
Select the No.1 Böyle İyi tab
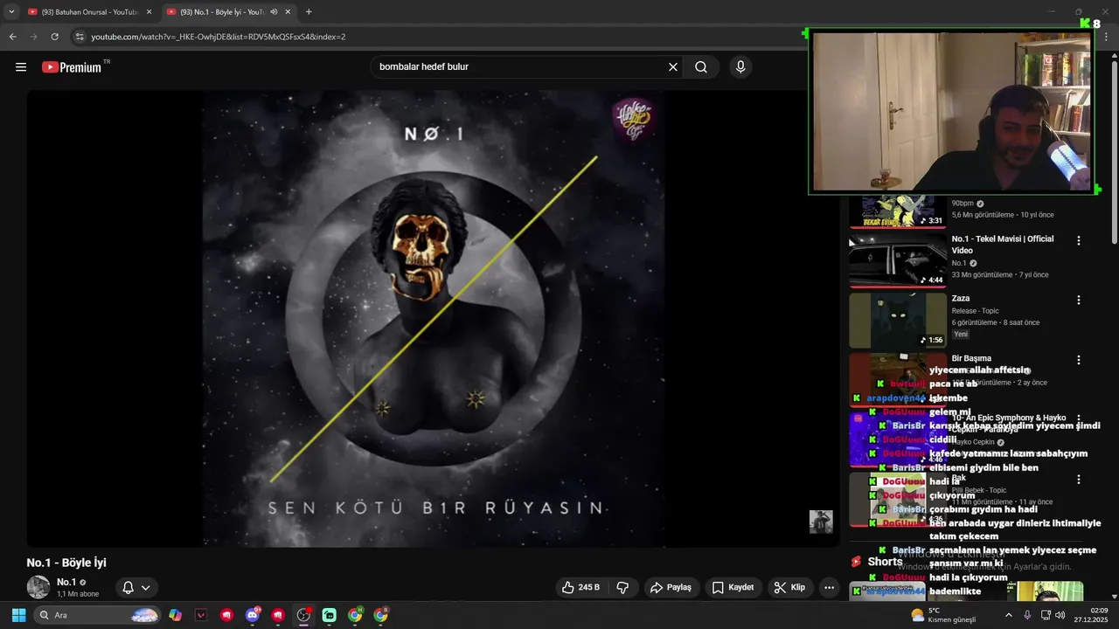click(x=229, y=12)
